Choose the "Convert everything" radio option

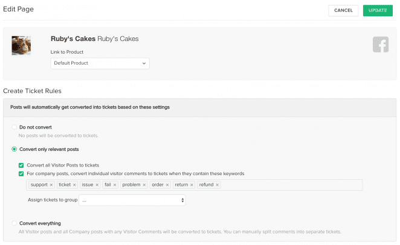15,223
